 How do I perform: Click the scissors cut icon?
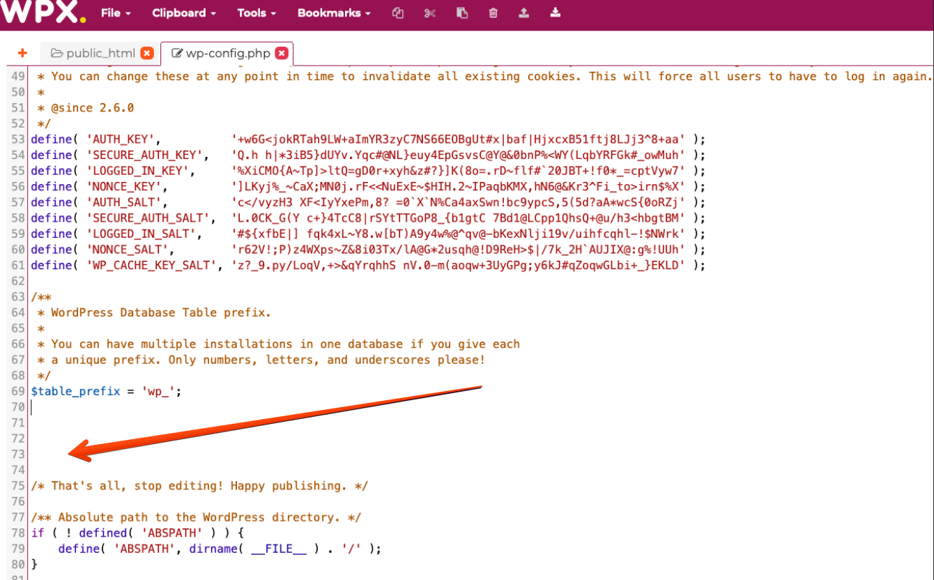tap(429, 13)
